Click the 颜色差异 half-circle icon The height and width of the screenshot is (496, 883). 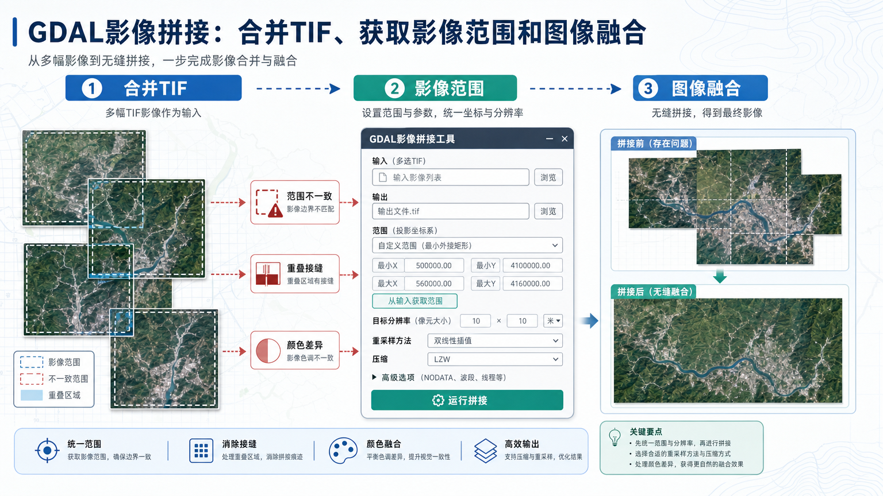(268, 351)
